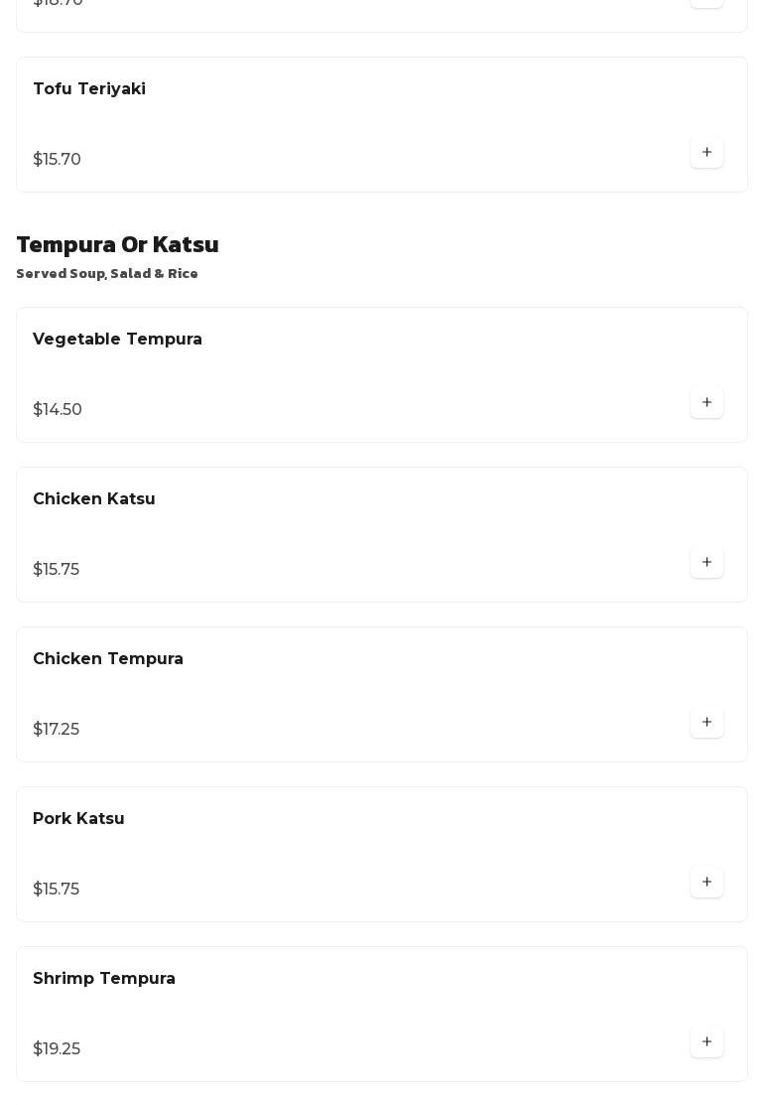This screenshot has height=1105, width=764.
Task: Add Shrimp Tempura with the plus icon
Action: 706,1042
